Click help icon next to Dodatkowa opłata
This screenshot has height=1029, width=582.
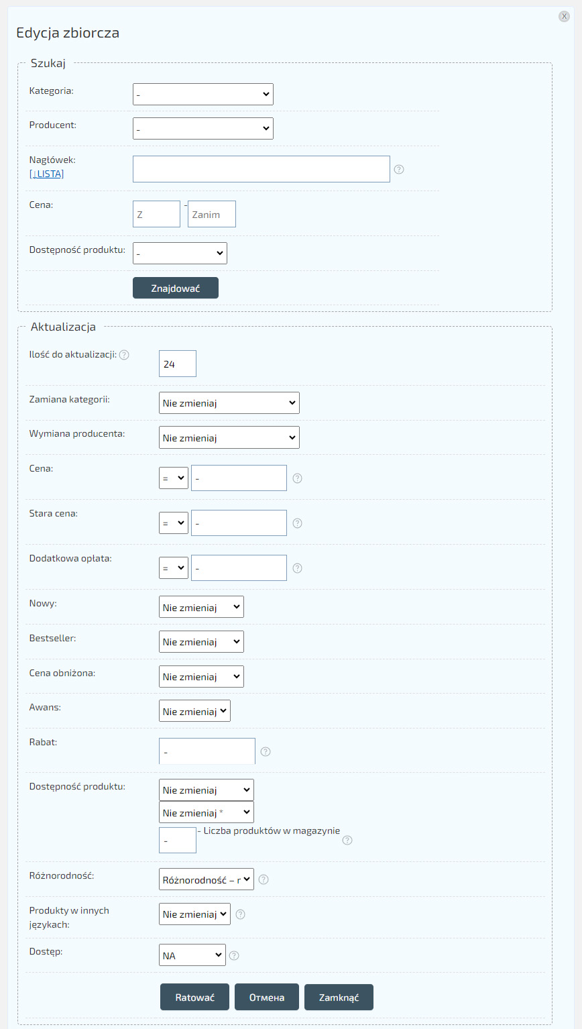(298, 568)
